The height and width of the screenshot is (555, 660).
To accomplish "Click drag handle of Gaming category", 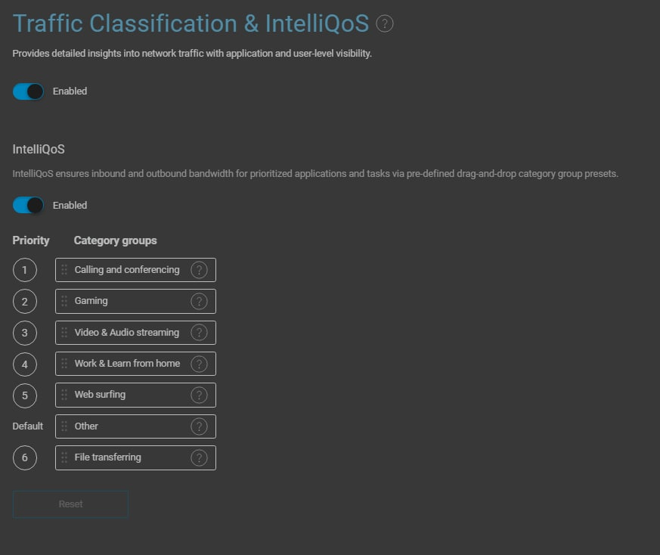I will [64, 301].
